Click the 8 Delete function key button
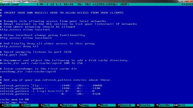The width and height of the screenshot is (193, 108). pos(146,105)
